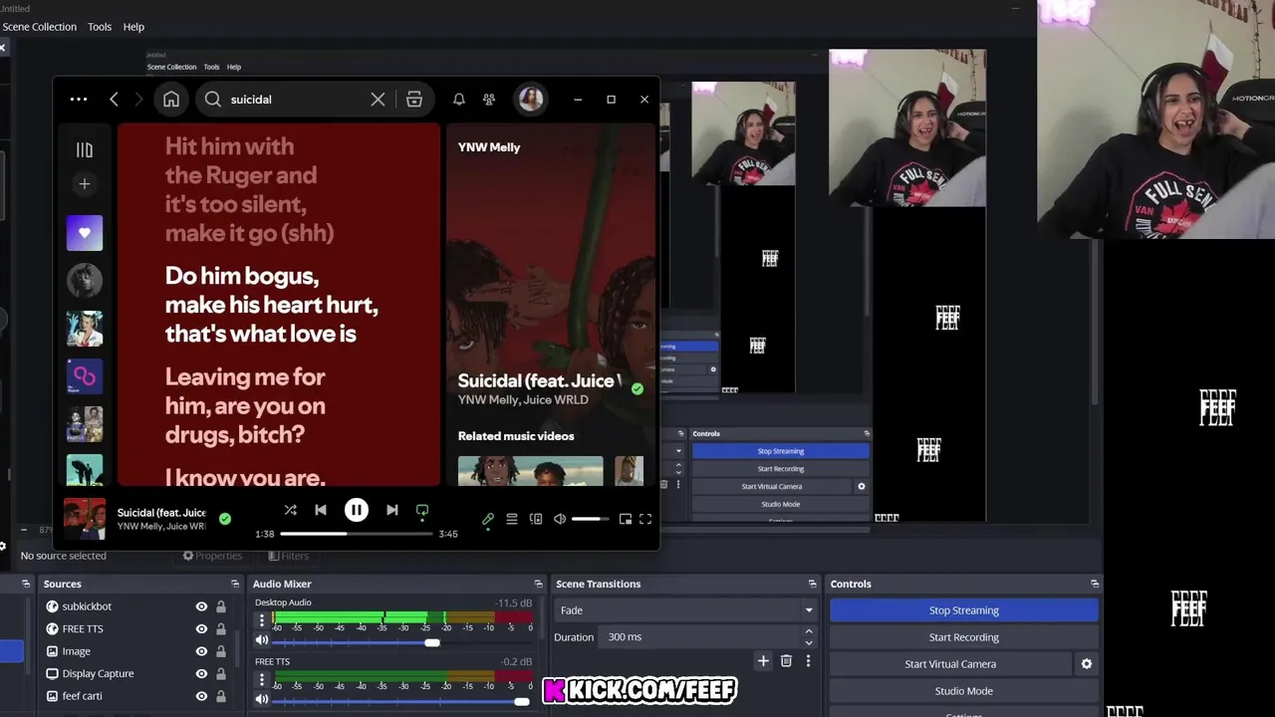1275x717 pixels.
Task: Open the OBS Help menu
Action: pyautogui.click(x=133, y=27)
